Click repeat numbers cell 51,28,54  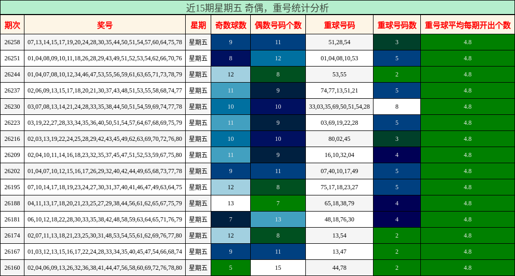point(339,42)
